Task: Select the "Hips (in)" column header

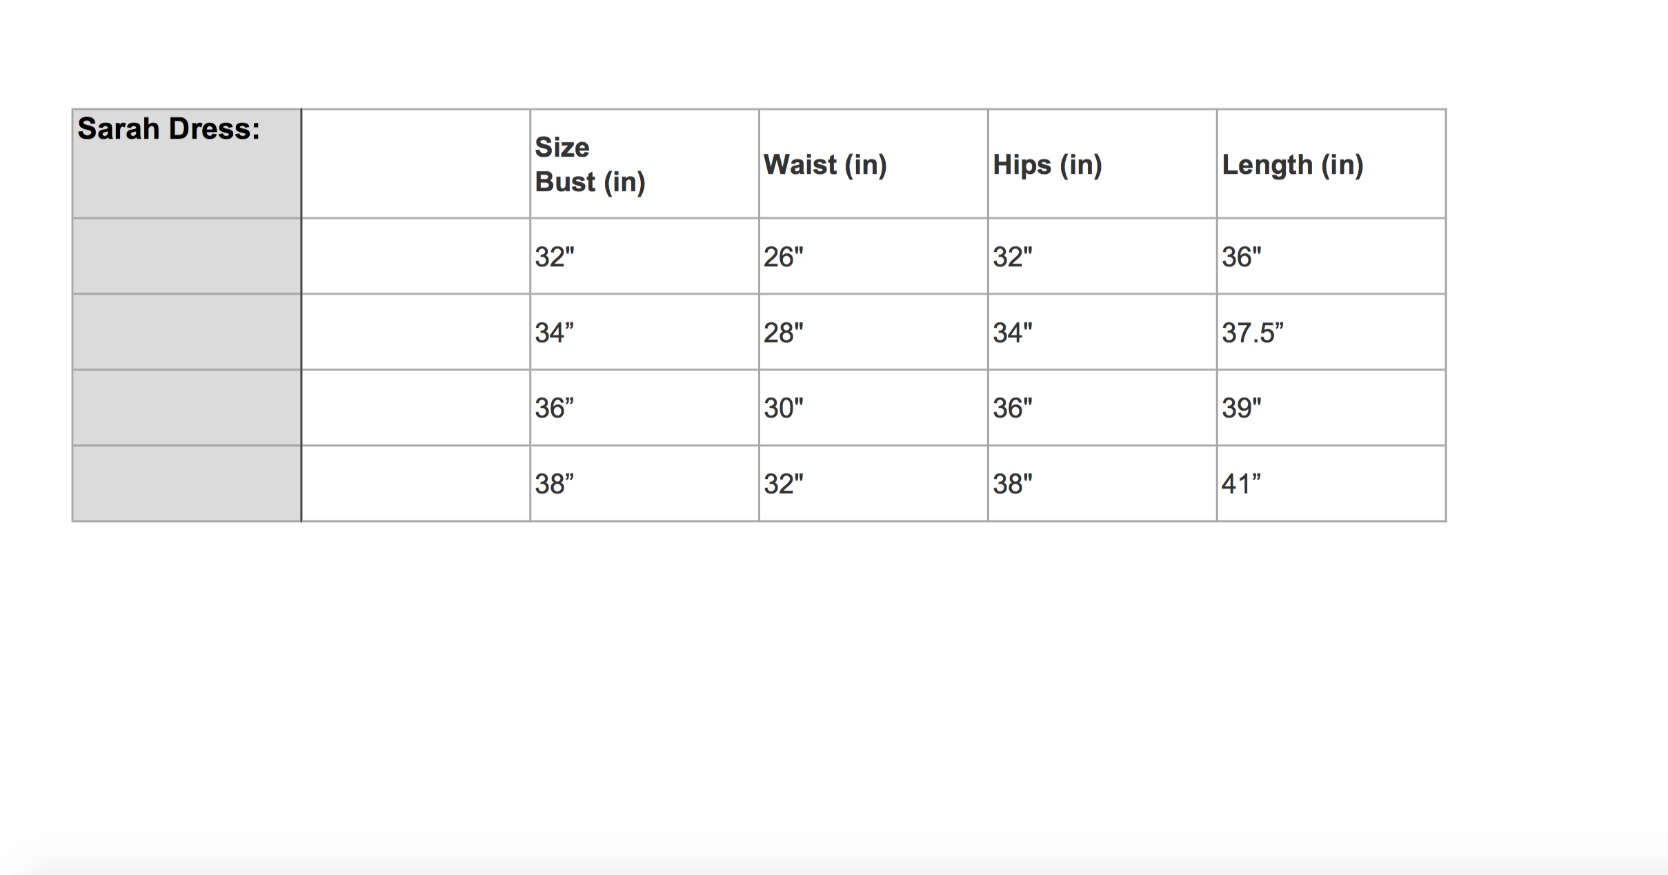Action: pos(1047,165)
